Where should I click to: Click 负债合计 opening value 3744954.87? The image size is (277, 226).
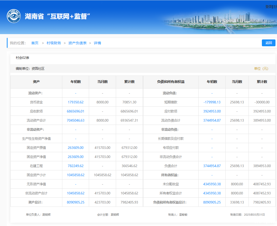(212, 166)
